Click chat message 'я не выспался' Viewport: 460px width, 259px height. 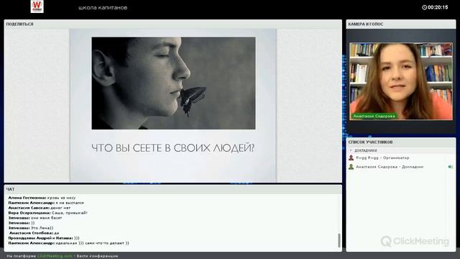[x=70, y=203]
